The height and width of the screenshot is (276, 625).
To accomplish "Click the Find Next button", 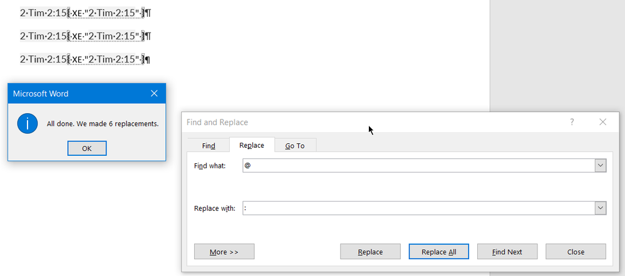I will click(507, 252).
